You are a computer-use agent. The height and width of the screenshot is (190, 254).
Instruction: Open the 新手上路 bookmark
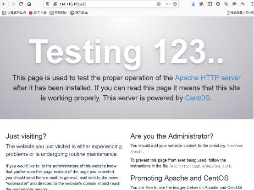pos(38,13)
